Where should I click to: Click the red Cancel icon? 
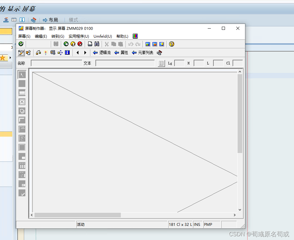tap(80, 44)
